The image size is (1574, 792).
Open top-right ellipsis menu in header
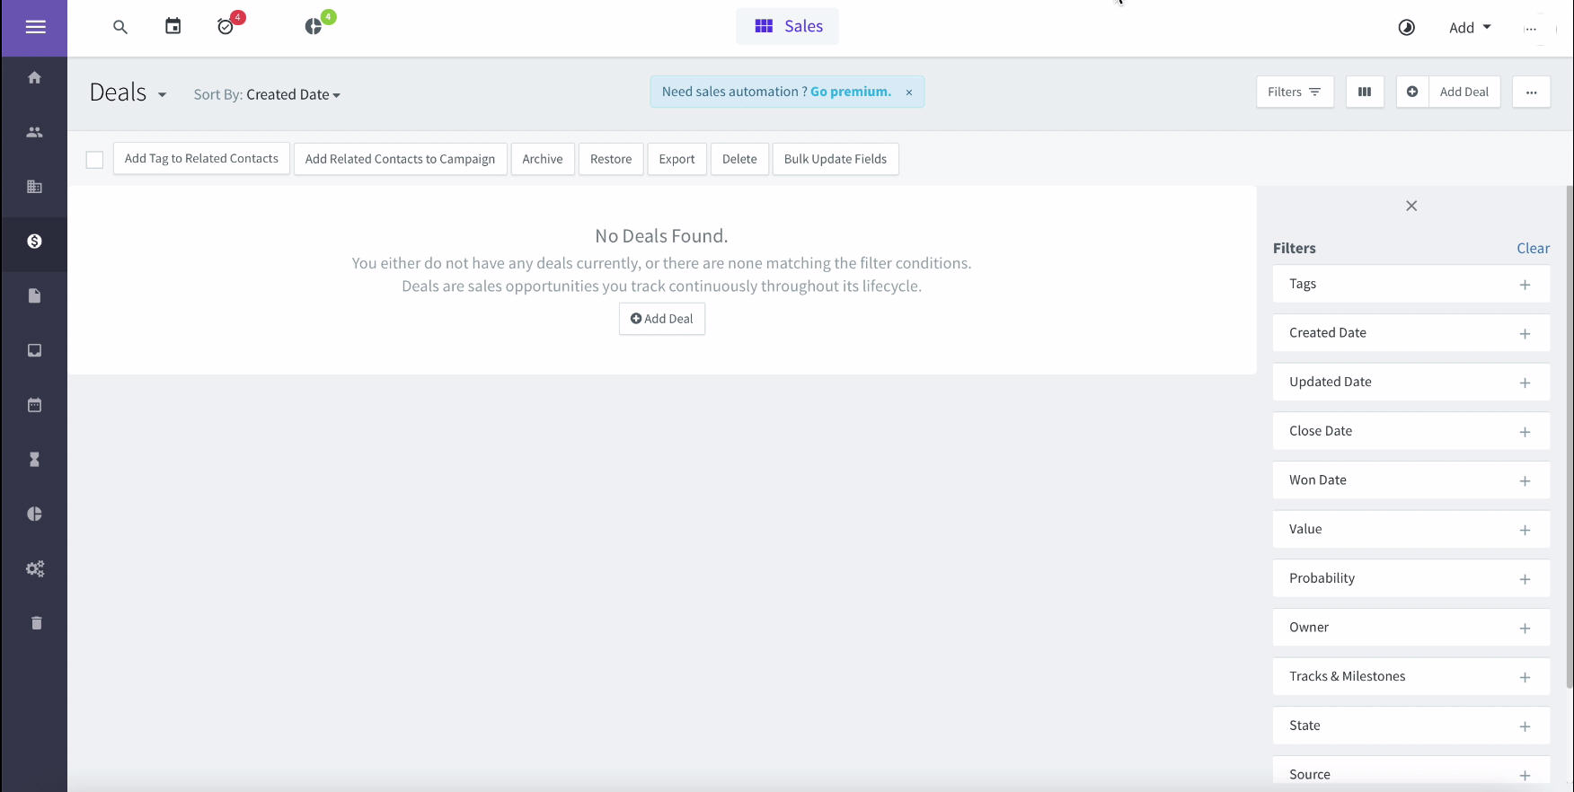tap(1531, 29)
